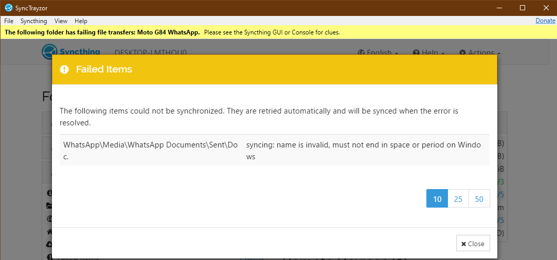Open the View menu

(x=61, y=21)
